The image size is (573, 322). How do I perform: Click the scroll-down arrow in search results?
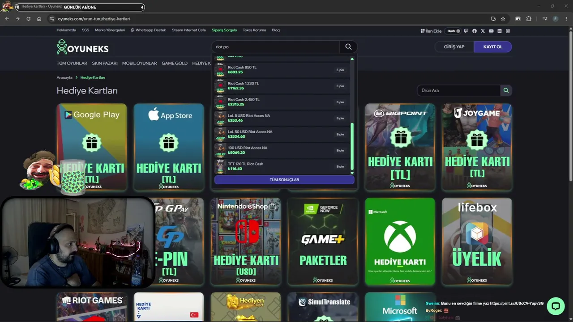[x=352, y=173]
